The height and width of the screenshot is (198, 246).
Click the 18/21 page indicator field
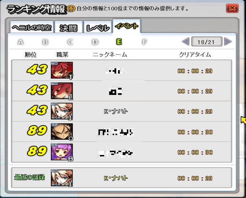(207, 42)
